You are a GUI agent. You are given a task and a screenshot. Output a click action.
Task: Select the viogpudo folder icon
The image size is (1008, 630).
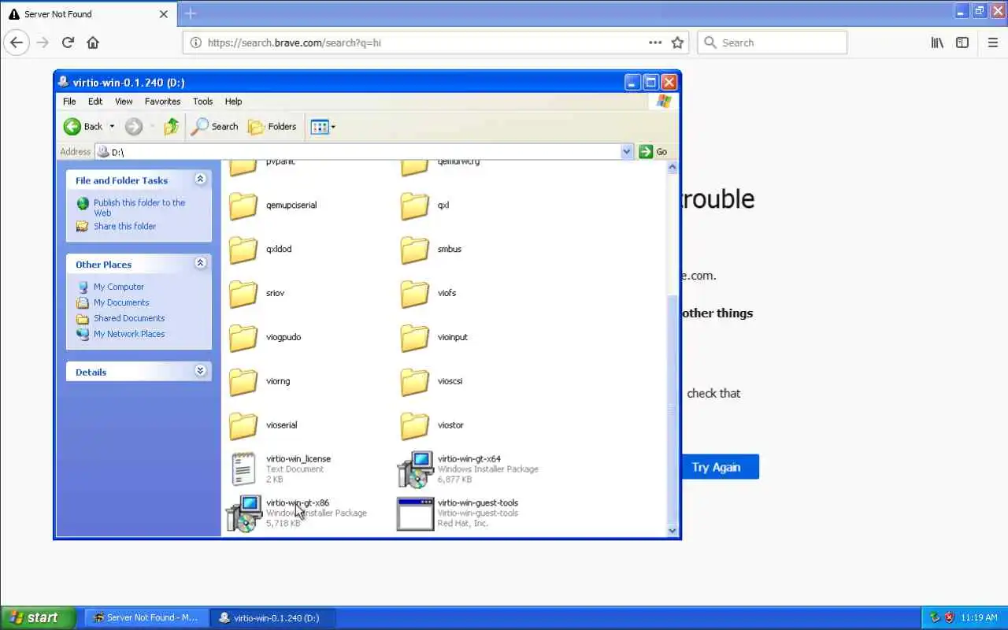pyautogui.click(x=243, y=338)
